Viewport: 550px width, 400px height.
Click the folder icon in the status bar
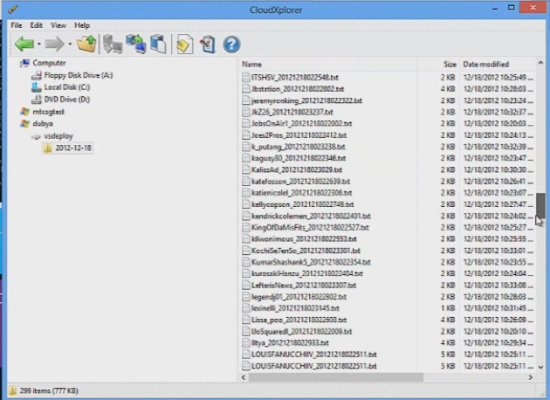click(x=12, y=390)
